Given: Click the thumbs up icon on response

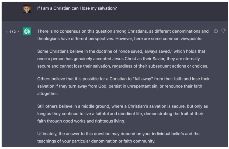Looking at the screenshot, I should pos(216,31).
